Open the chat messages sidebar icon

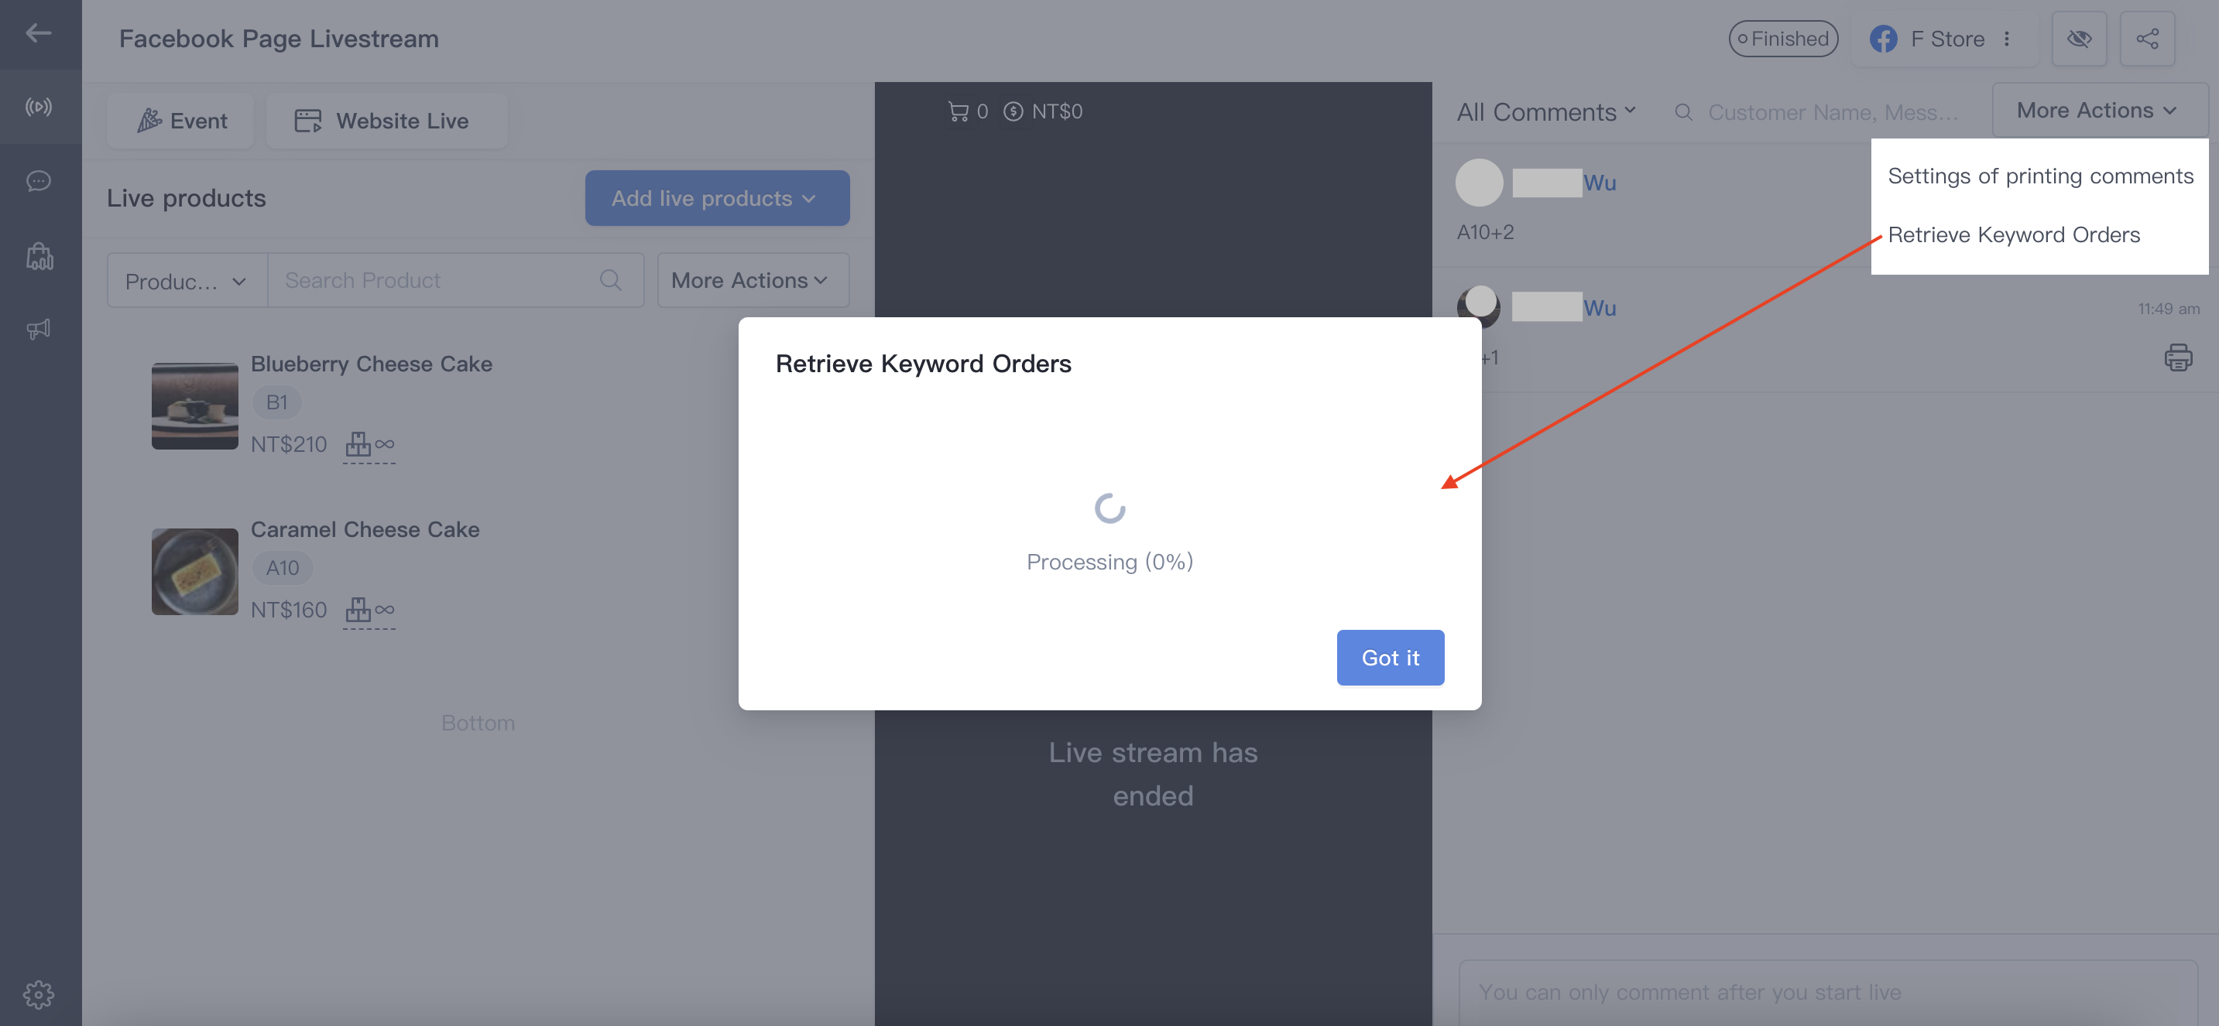39,181
